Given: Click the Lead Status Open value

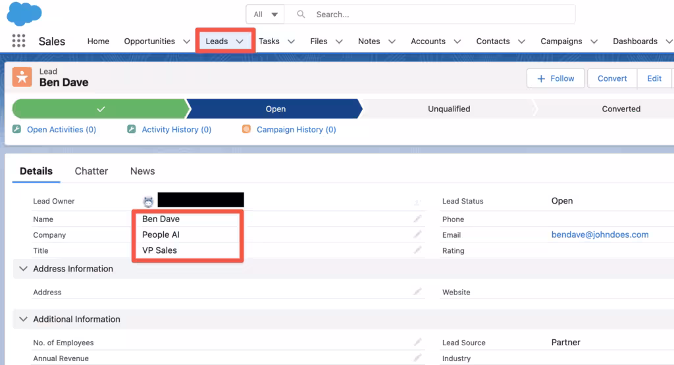Looking at the screenshot, I should pos(562,201).
